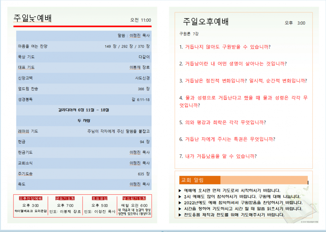
Task: Click the '주일오후예배' page title
Action: (206, 22)
